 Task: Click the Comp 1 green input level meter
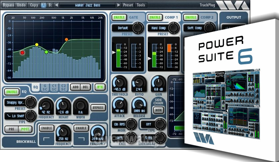[x=154, y=56]
